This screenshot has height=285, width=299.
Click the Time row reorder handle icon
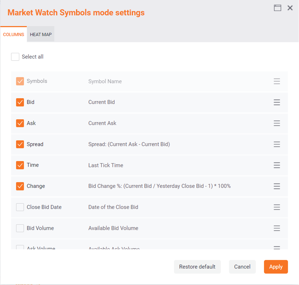[277, 165]
